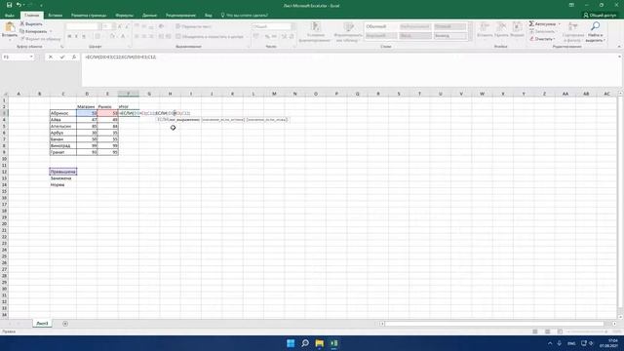Click the zoom slider in status bar
The width and height of the screenshot is (624, 351).
pos(588,331)
